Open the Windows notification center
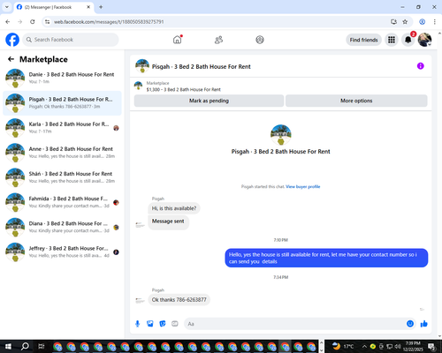This screenshot has width=442, height=353. tap(431, 346)
